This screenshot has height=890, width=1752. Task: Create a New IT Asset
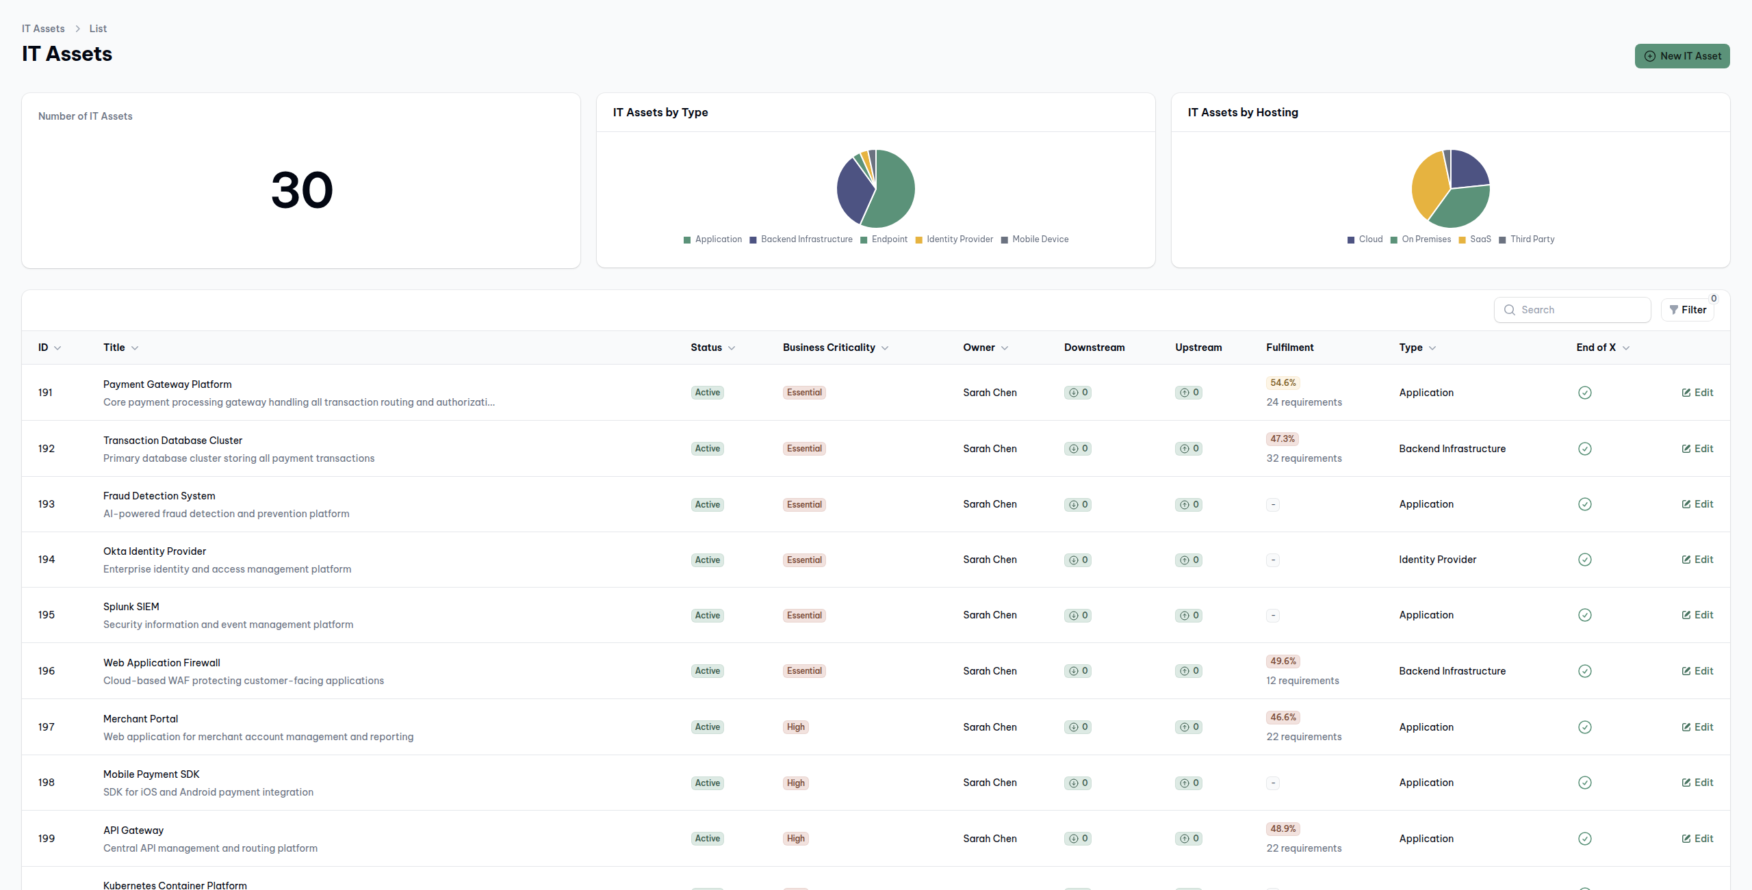point(1682,55)
